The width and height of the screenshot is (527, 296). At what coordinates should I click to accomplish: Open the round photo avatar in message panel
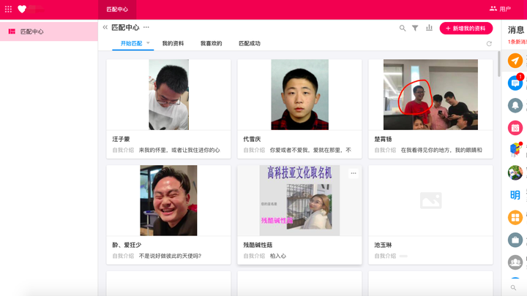tap(515, 172)
